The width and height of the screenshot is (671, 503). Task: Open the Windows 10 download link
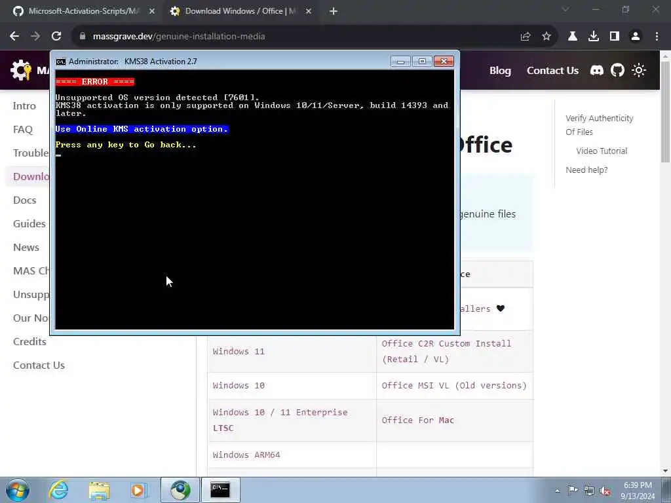[x=239, y=385]
